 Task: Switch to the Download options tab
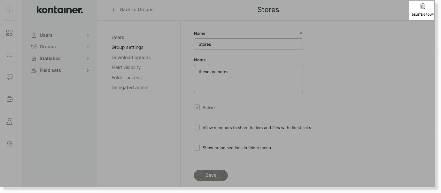(x=131, y=57)
